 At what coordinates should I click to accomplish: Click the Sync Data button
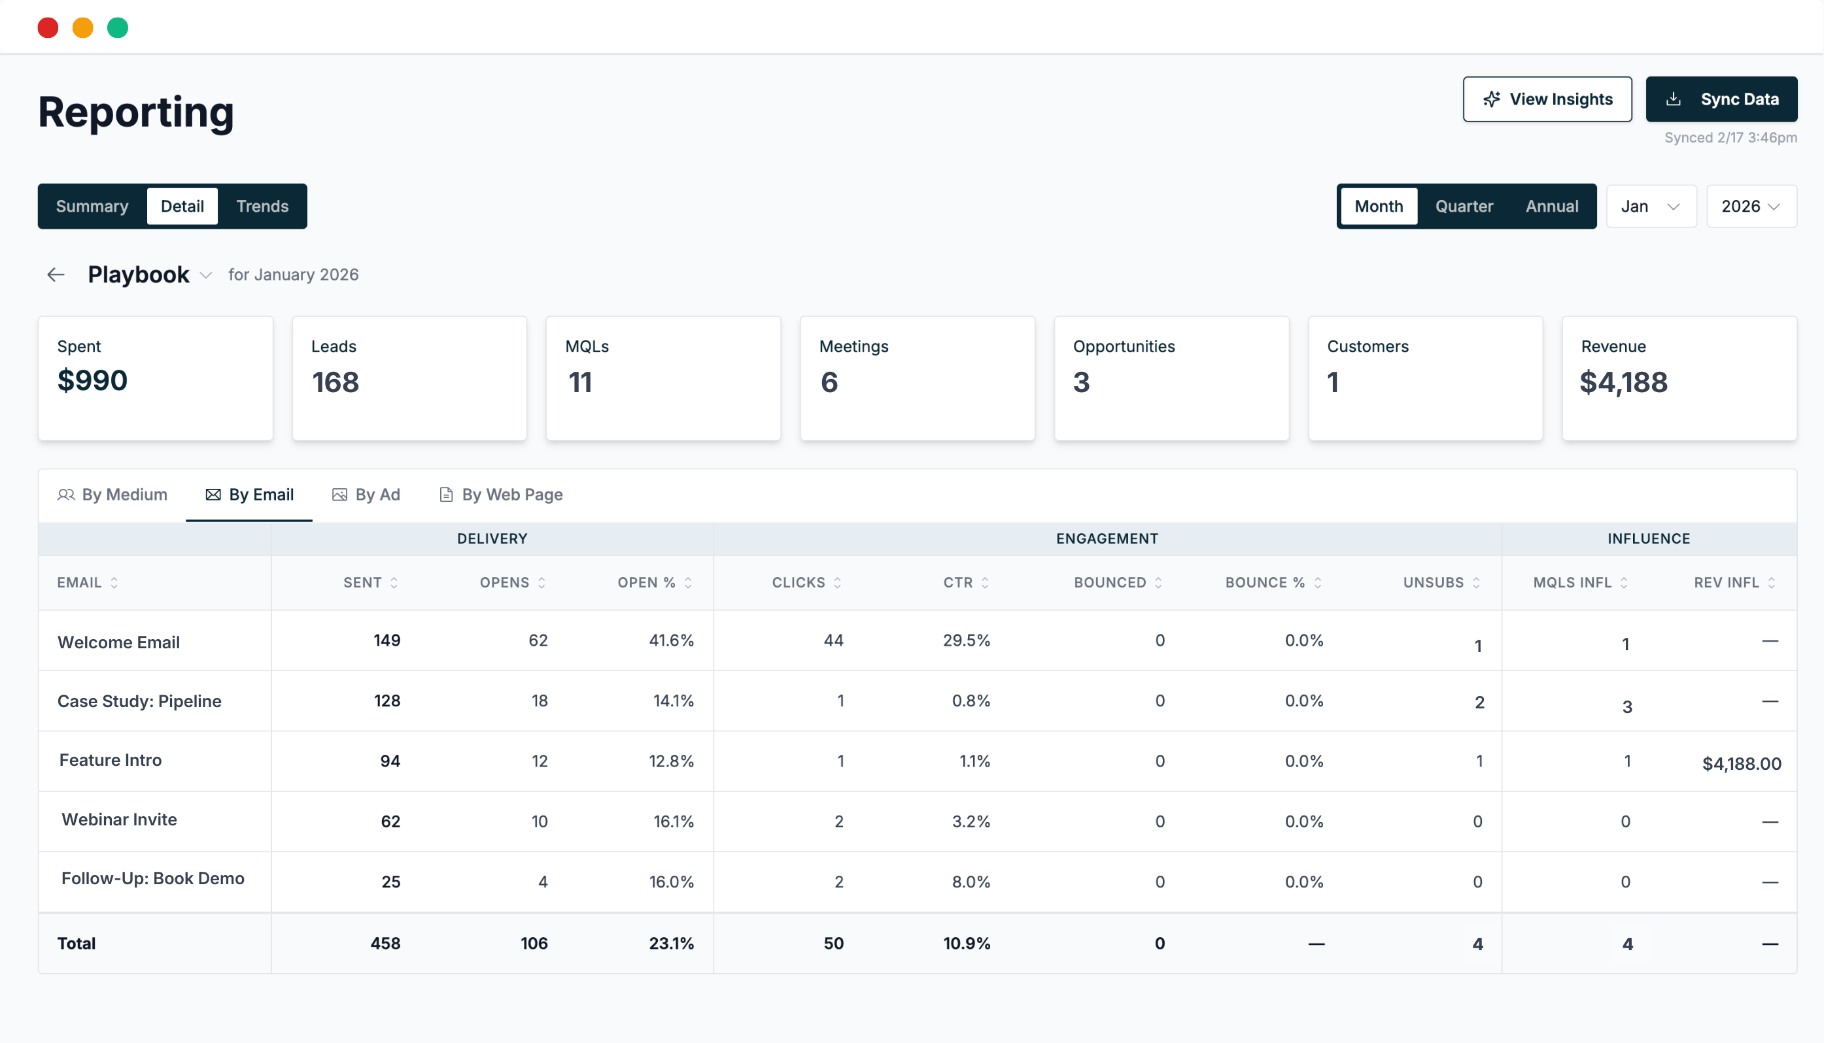(1721, 99)
